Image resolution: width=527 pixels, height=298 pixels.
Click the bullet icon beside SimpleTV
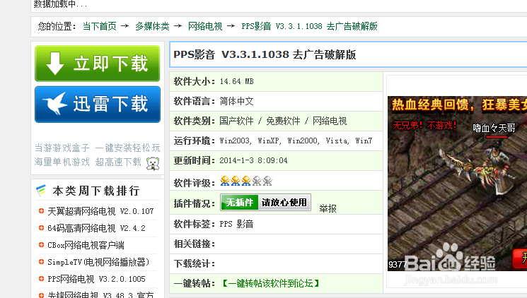tap(41, 261)
